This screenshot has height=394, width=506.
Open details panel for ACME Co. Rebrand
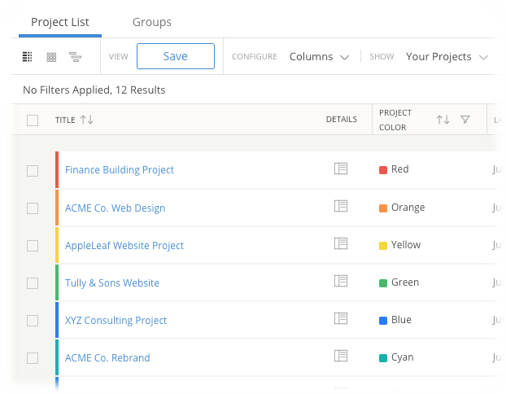pyautogui.click(x=341, y=356)
